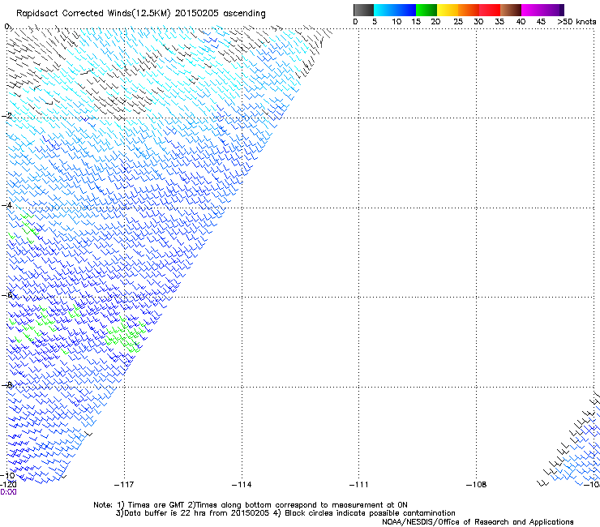Click the legend label 10
This screenshot has height=527, width=600.
pyautogui.click(x=396, y=22)
